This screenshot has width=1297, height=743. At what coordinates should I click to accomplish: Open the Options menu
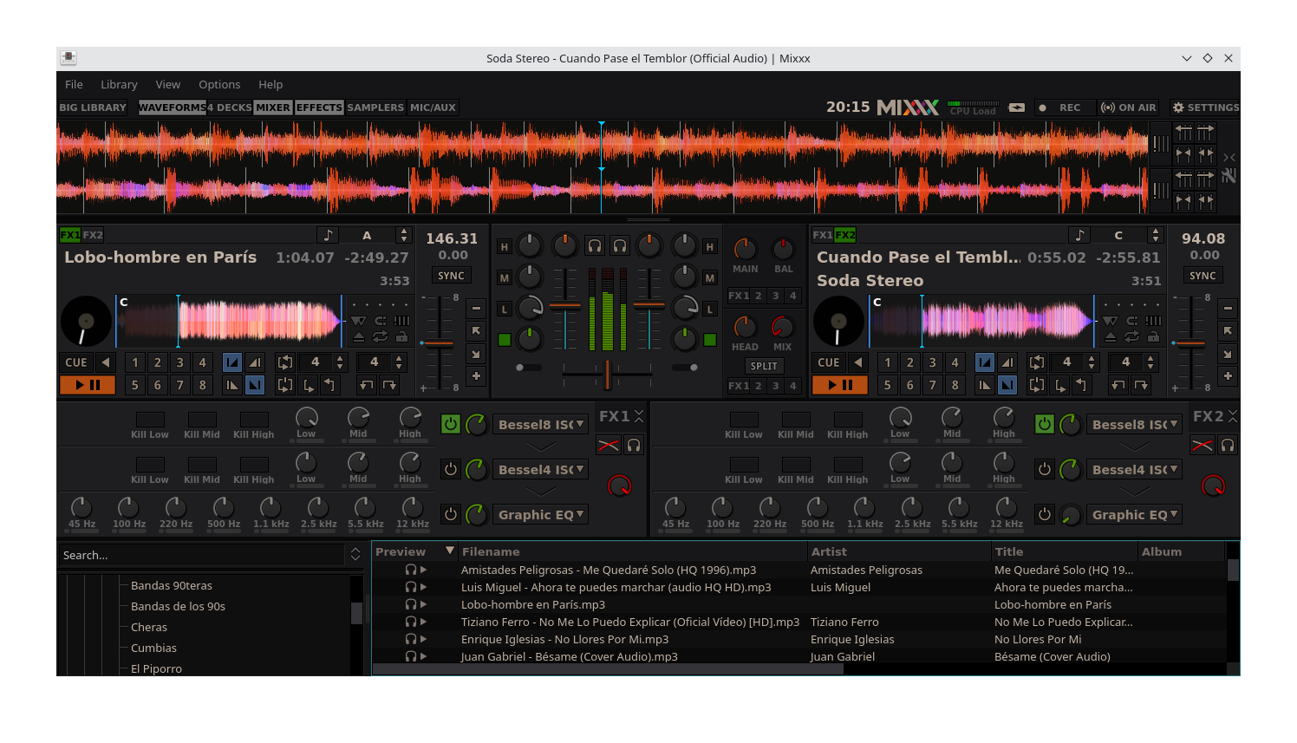point(219,84)
